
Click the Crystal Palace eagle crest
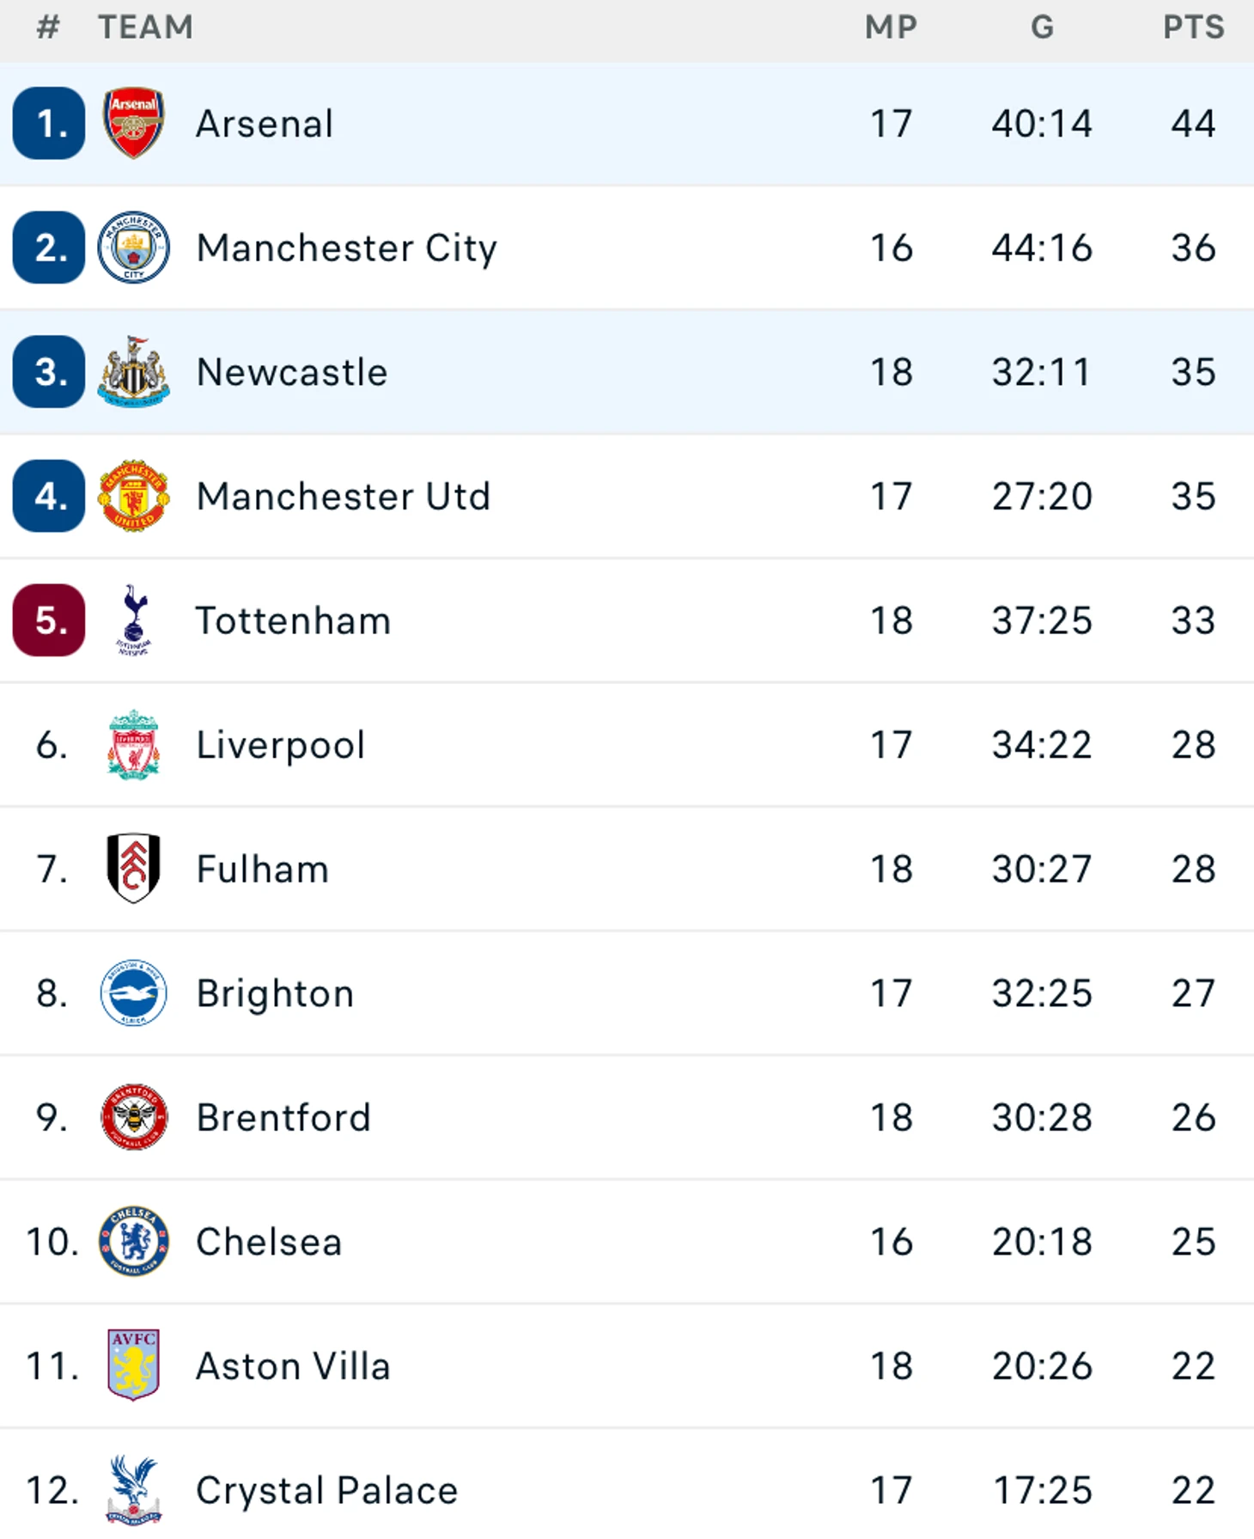(133, 1490)
